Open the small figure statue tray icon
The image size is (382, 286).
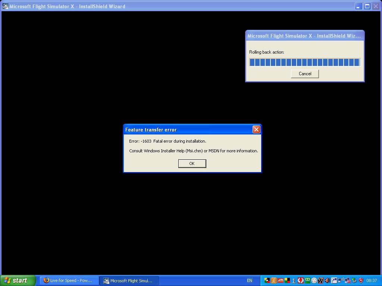294,281
